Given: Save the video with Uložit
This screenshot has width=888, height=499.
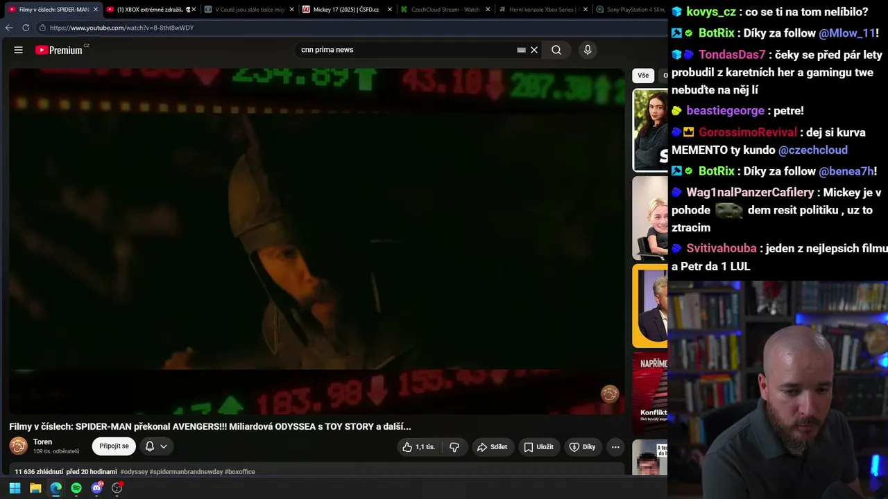Looking at the screenshot, I should coord(538,447).
